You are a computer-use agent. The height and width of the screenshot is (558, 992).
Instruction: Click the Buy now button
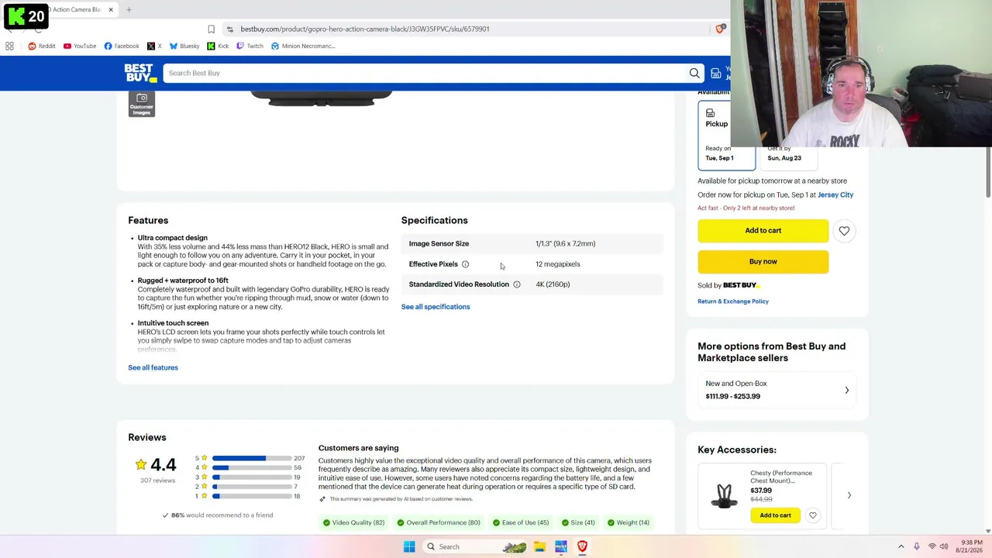763,261
